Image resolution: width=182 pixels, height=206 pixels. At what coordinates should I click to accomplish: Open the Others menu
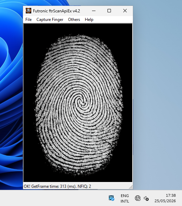point(74,20)
